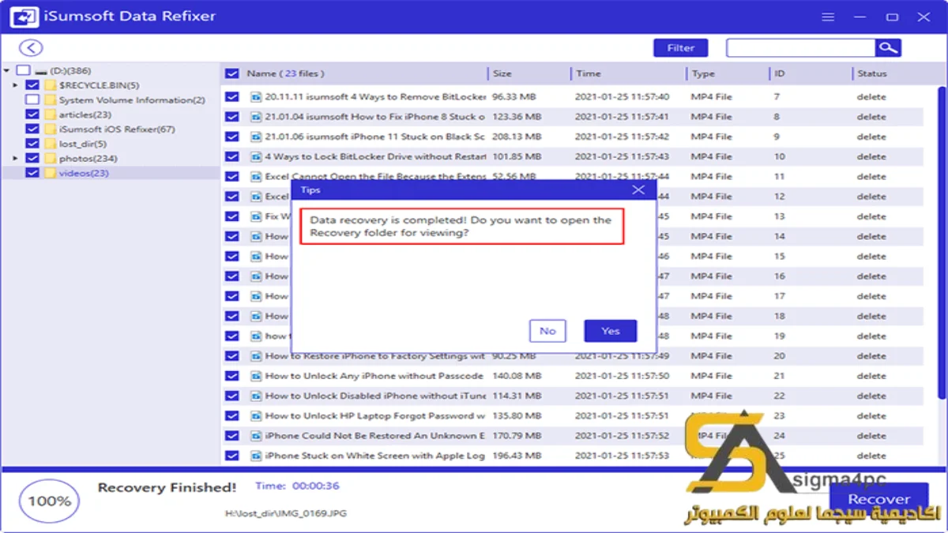Select file size 208.13 MB
948x533 pixels.
click(x=517, y=137)
